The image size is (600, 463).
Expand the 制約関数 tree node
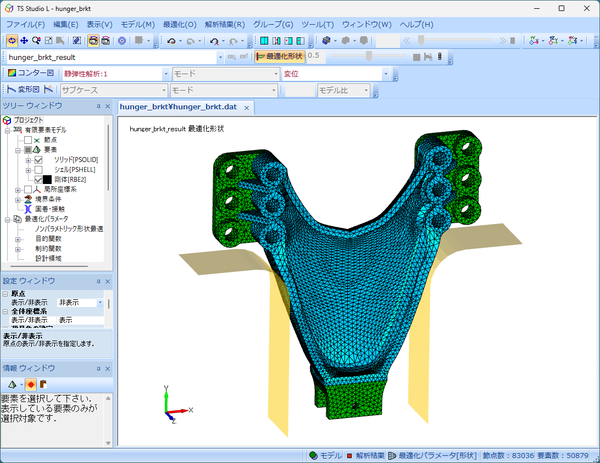[x=18, y=249]
